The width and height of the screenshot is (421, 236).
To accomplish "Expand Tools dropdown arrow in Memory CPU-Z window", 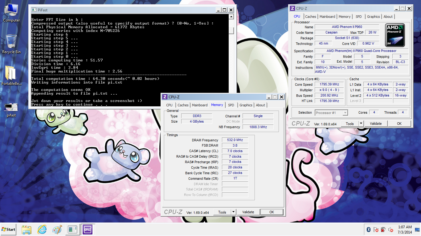I will (233, 212).
